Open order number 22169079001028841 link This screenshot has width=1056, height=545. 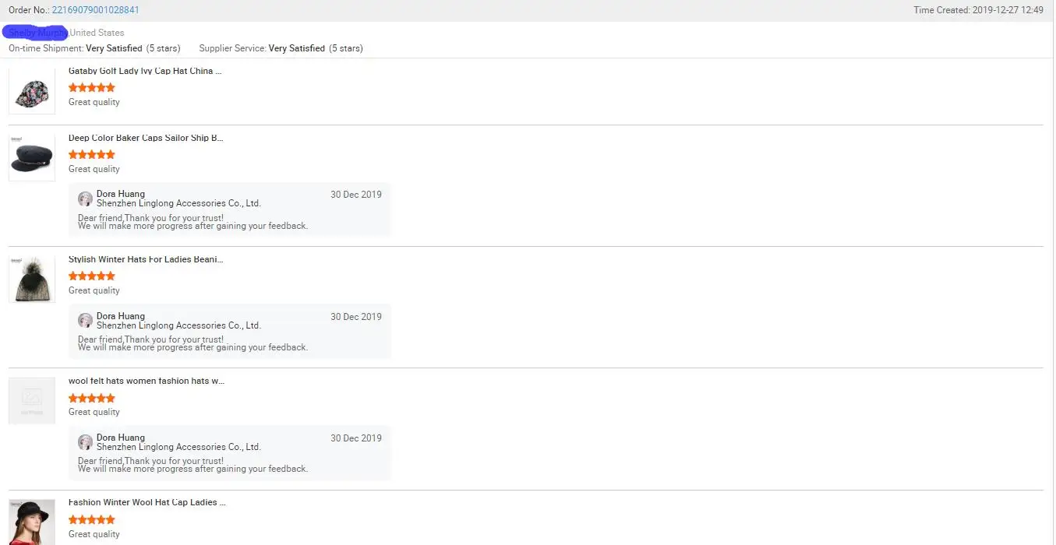[x=95, y=10]
